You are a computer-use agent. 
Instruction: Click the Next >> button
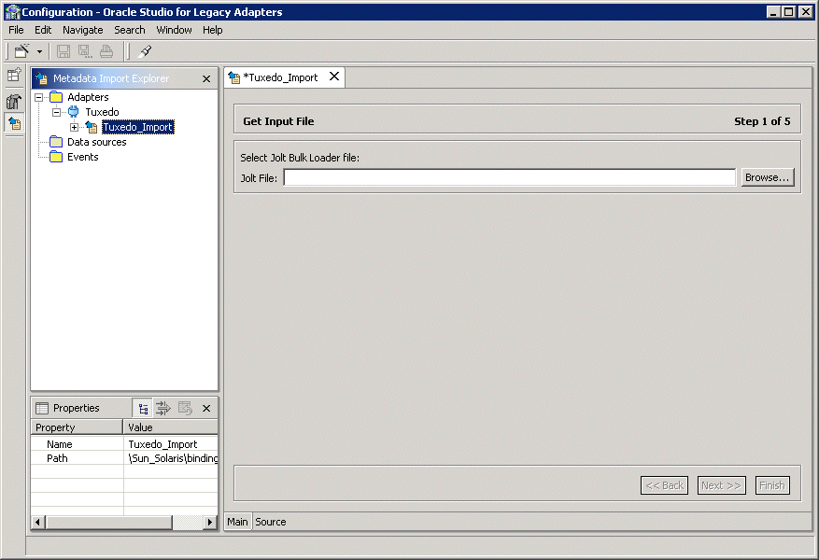click(x=721, y=485)
